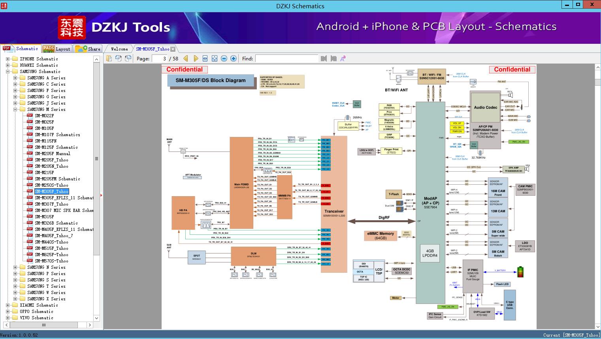Viewport: 601px width, 339px height.
Task: Expand the SAMSUNG X Series folder
Action: [15, 299]
